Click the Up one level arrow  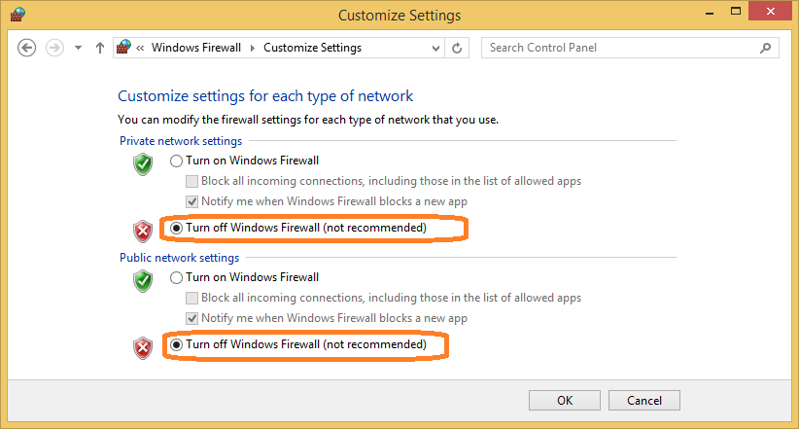(100, 48)
